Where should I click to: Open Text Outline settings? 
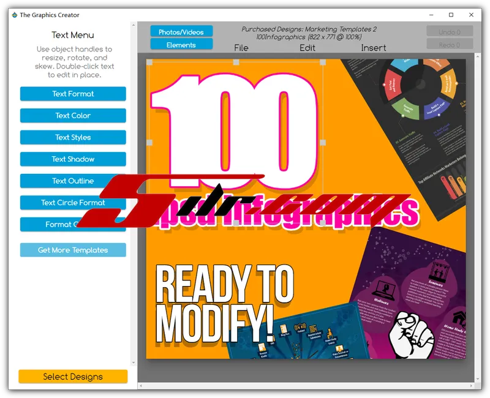[x=73, y=181]
